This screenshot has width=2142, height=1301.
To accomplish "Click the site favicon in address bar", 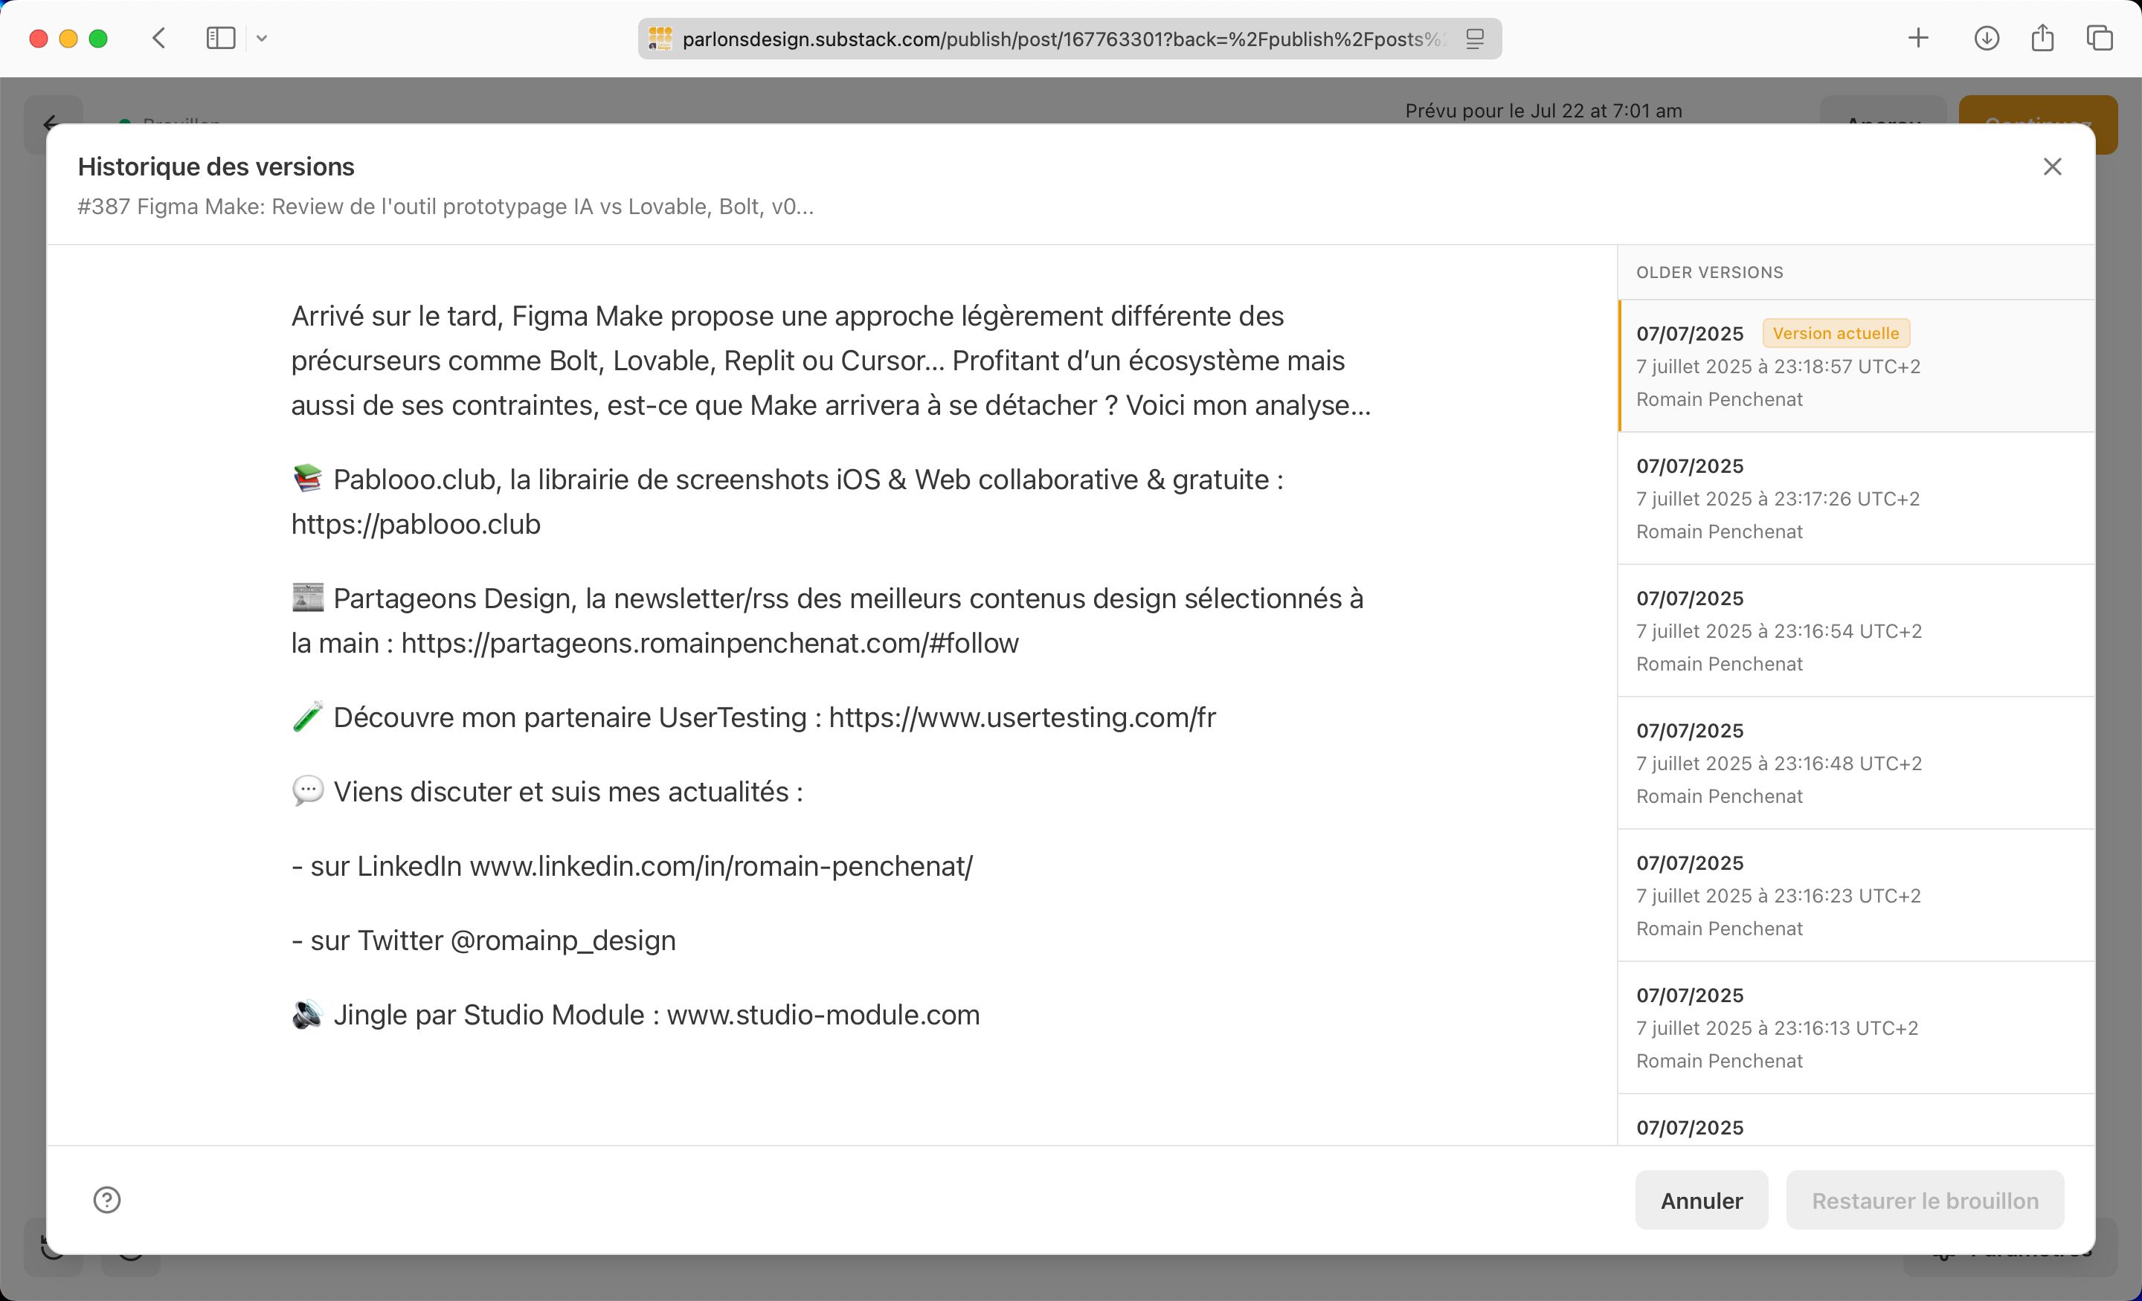I will (660, 39).
